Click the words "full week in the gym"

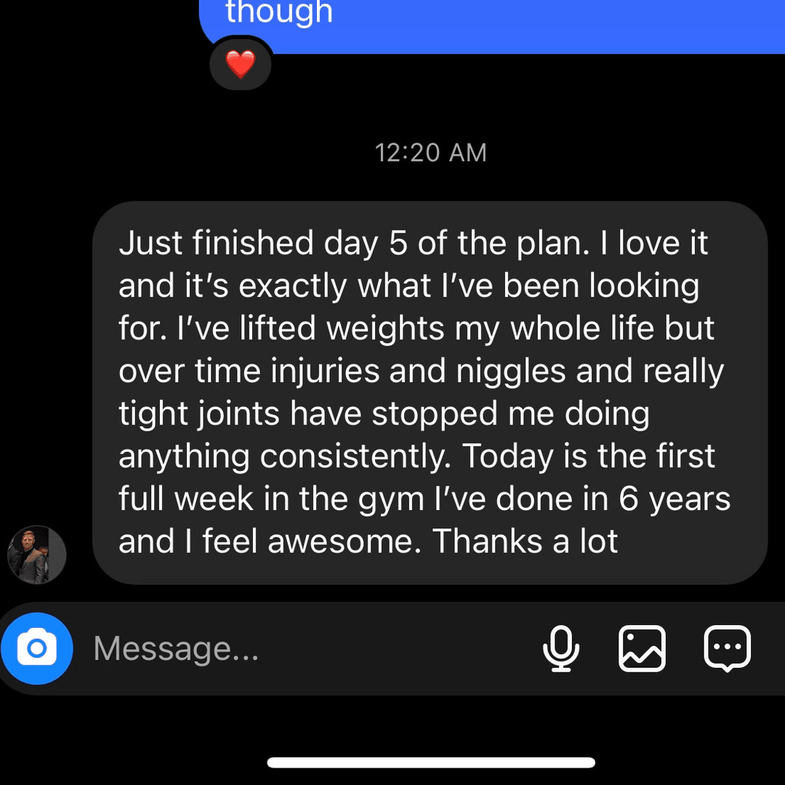(271, 499)
